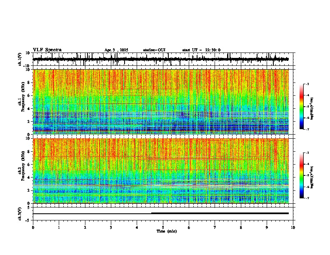This screenshot has width=330, height=255.
Task: Click the thick ch.3 voltage trace line
Action: (x=220, y=213)
